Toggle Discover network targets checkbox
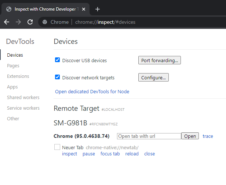 pyautogui.click(x=57, y=77)
